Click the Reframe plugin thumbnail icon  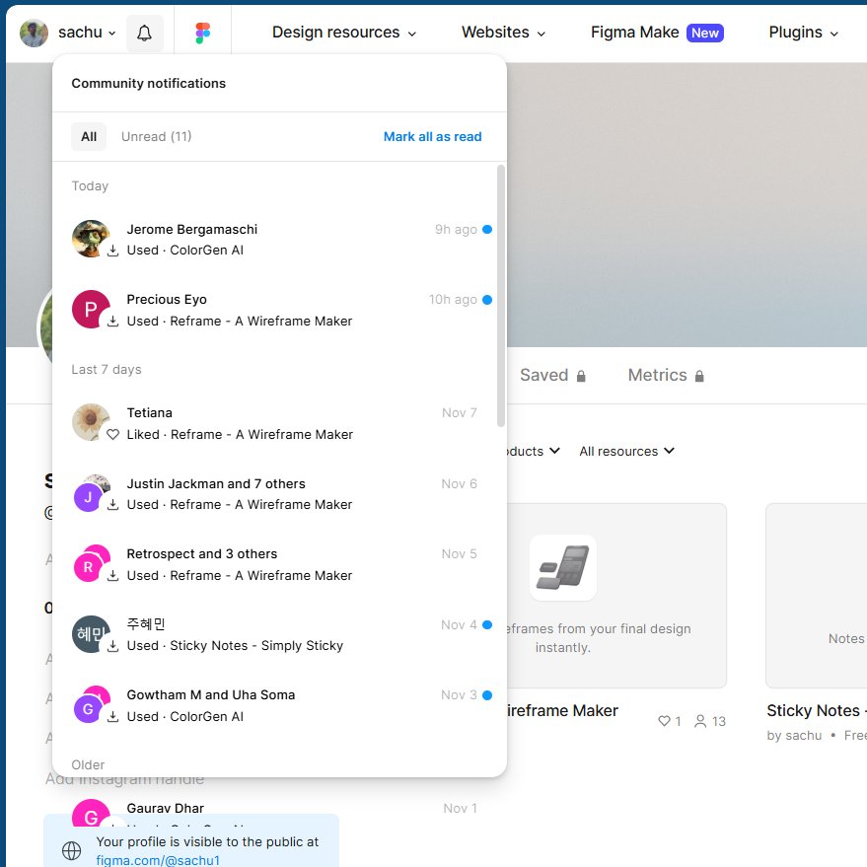(563, 567)
